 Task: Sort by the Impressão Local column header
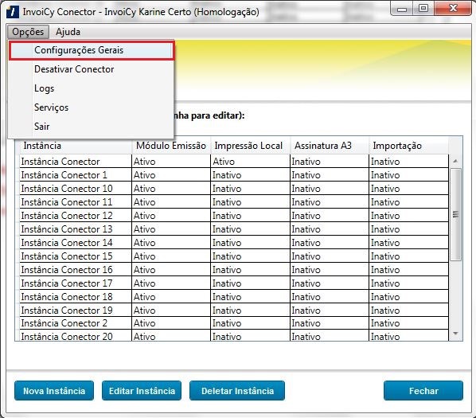250,146
